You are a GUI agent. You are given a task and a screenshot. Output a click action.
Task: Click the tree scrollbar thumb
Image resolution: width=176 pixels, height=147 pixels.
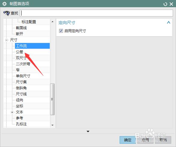tap(52, 99)
